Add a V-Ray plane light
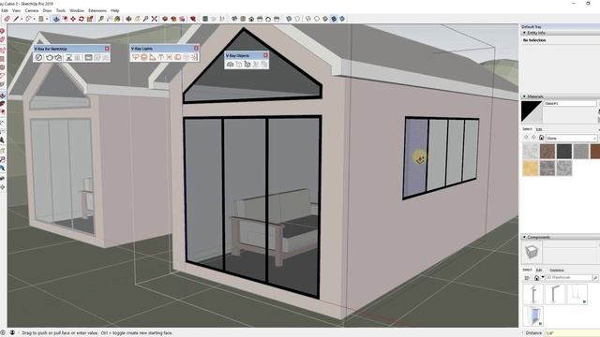600x337 pixels. tap(135, 57)
